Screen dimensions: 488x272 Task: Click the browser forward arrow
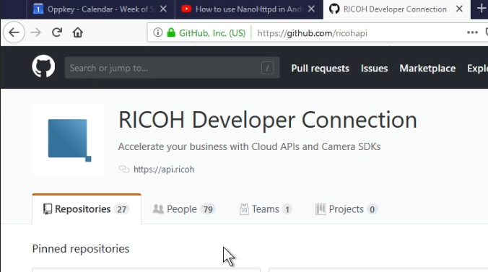36,32
